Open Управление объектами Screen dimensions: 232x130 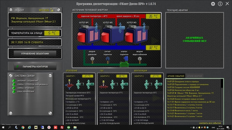(x=35, y=54)
